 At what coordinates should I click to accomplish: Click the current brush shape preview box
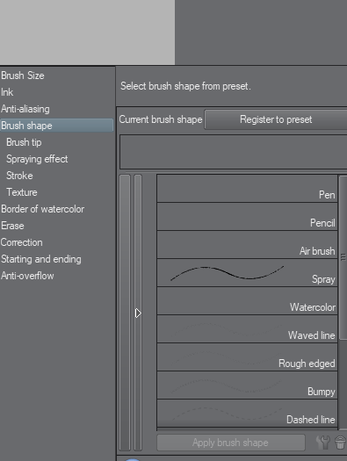[233, 152]
